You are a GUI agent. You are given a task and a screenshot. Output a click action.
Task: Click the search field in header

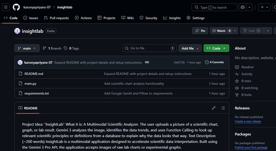[214, 8]
